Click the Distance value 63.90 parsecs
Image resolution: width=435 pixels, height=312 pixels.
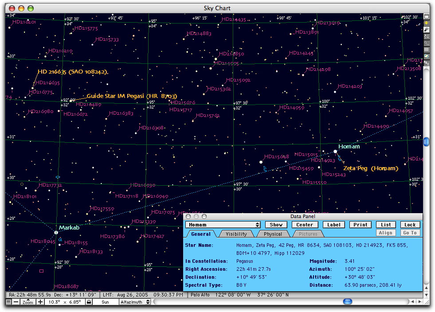pos(373,285)
